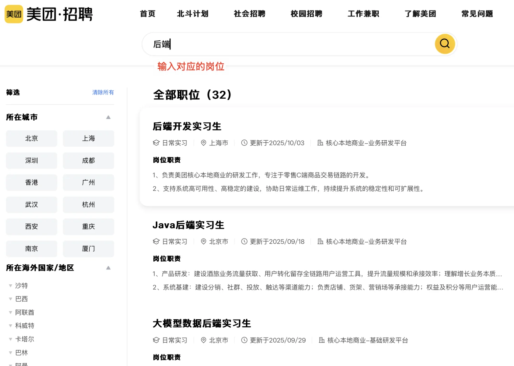
Task: Click building icon on Java后端实习生 card
Action: pos(320,242)
